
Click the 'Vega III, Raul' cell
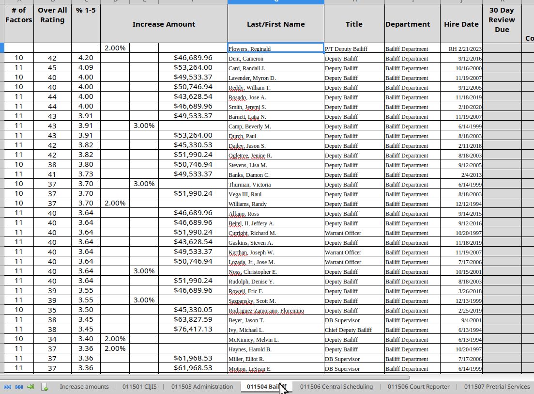[x=275, y=194]
